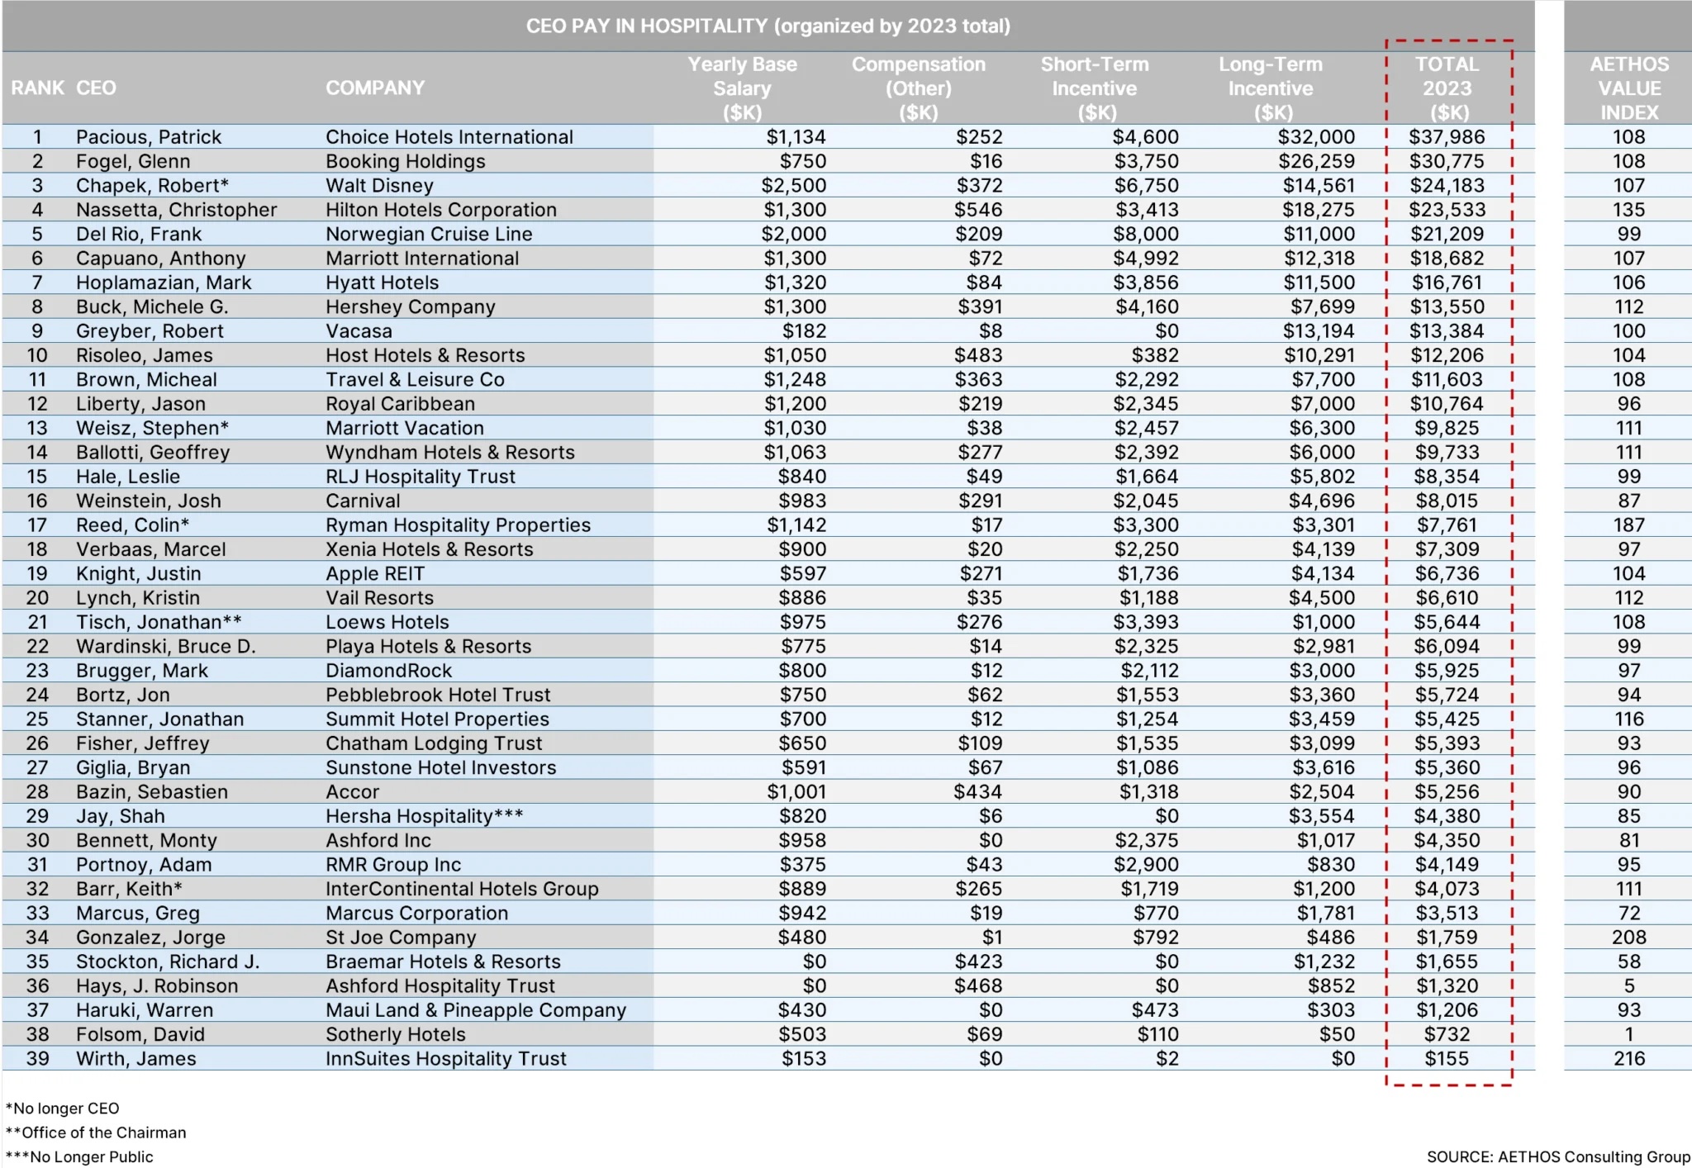Select the Wirth, James name cell
This screenshot has width=1692, height=1168.
click(136, 1059)
